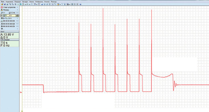Click the A:13.95 V measurement readout
The height and width of the screenshot is (112, 209).
pos(7,35)
